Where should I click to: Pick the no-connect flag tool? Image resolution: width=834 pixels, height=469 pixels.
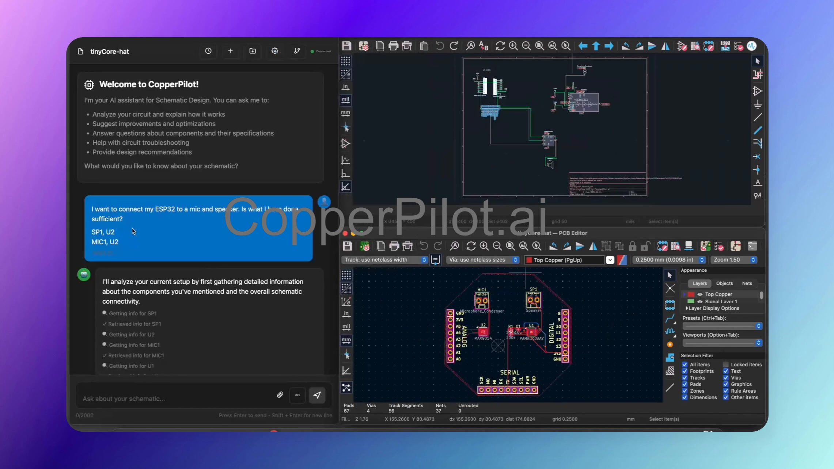point(757,157)
